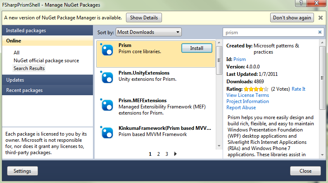Expand the Installed packages section
Screen dimensions: 328x183
(x=48, y=30)
